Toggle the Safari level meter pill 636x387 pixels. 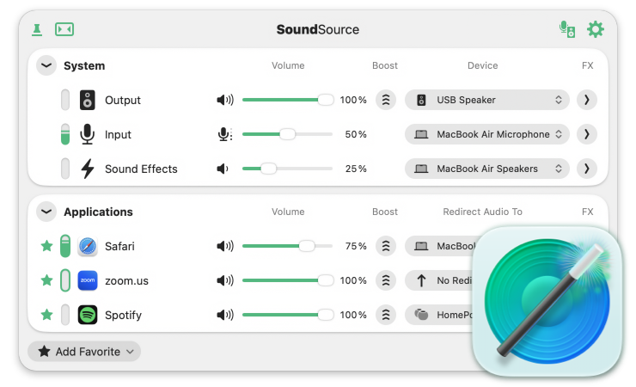pos(65,246)
